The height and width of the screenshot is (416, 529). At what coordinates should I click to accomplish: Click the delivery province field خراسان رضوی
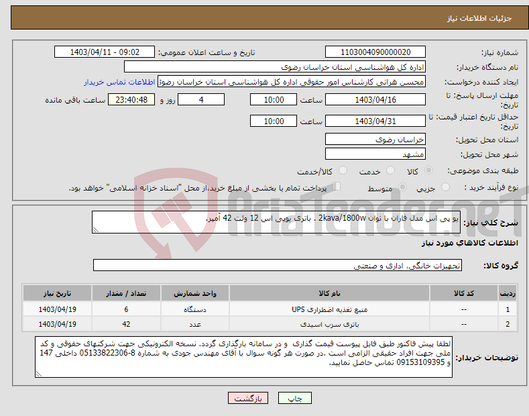point(375,139)
